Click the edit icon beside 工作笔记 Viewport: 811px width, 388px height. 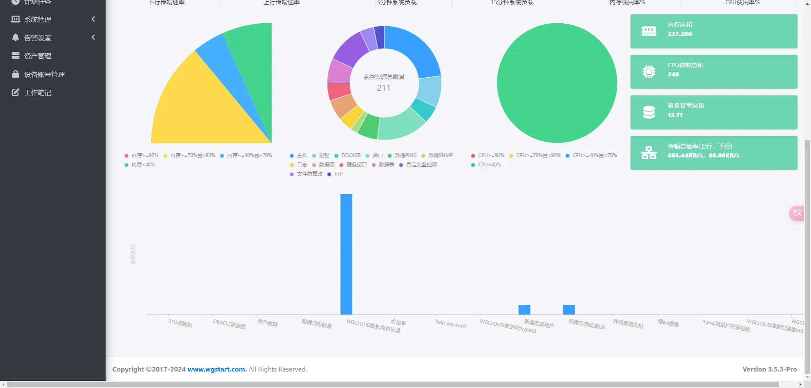point(16,92)
